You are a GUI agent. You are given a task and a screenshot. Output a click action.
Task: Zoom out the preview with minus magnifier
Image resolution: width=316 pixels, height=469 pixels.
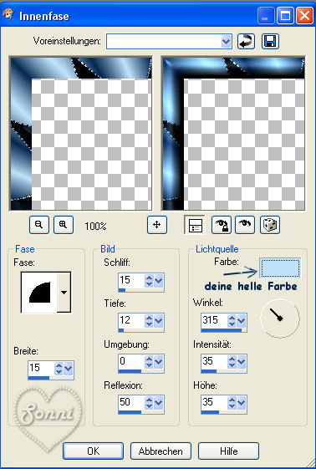39,225
